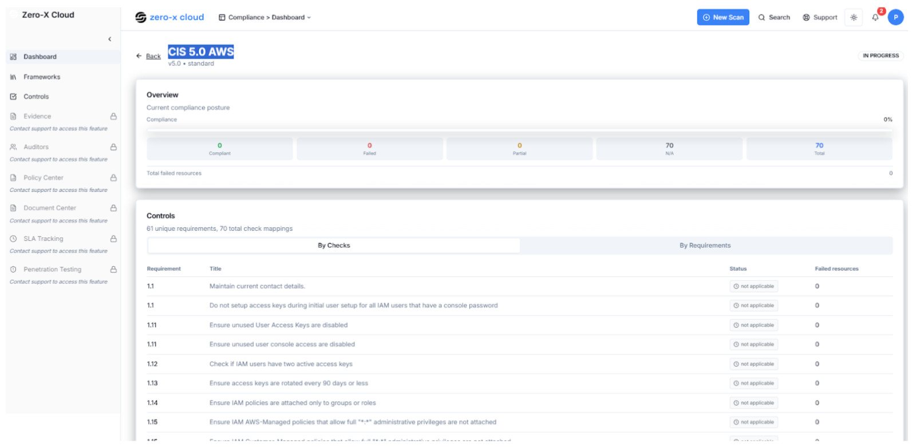Click the Status column header
Viewport: 924px width, 447px height.
click(x=738, y=268)
